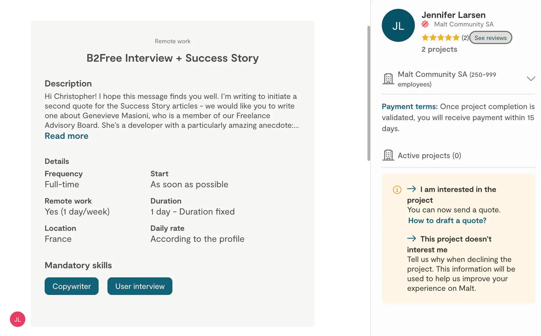This screenshot has width=541, height=336.
Task: Click the arrow before 'This project doesn't interest me'
Action: point(412,238)
